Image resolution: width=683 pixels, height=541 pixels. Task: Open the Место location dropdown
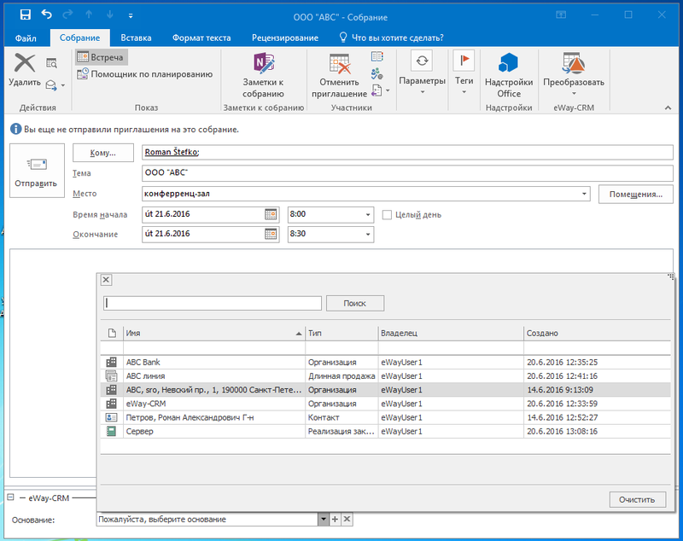click(x=584, y=194)
